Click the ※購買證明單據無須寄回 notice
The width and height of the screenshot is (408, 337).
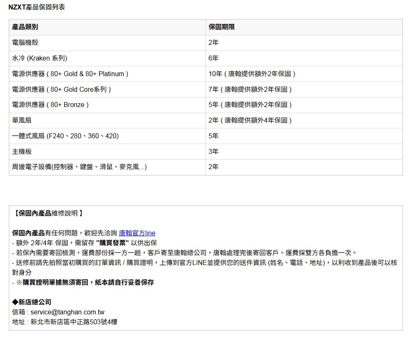click(x=83, y=283)
